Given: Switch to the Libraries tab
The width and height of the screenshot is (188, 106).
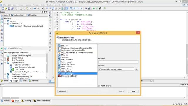Looking at the screenshot, I should (33, 81).
